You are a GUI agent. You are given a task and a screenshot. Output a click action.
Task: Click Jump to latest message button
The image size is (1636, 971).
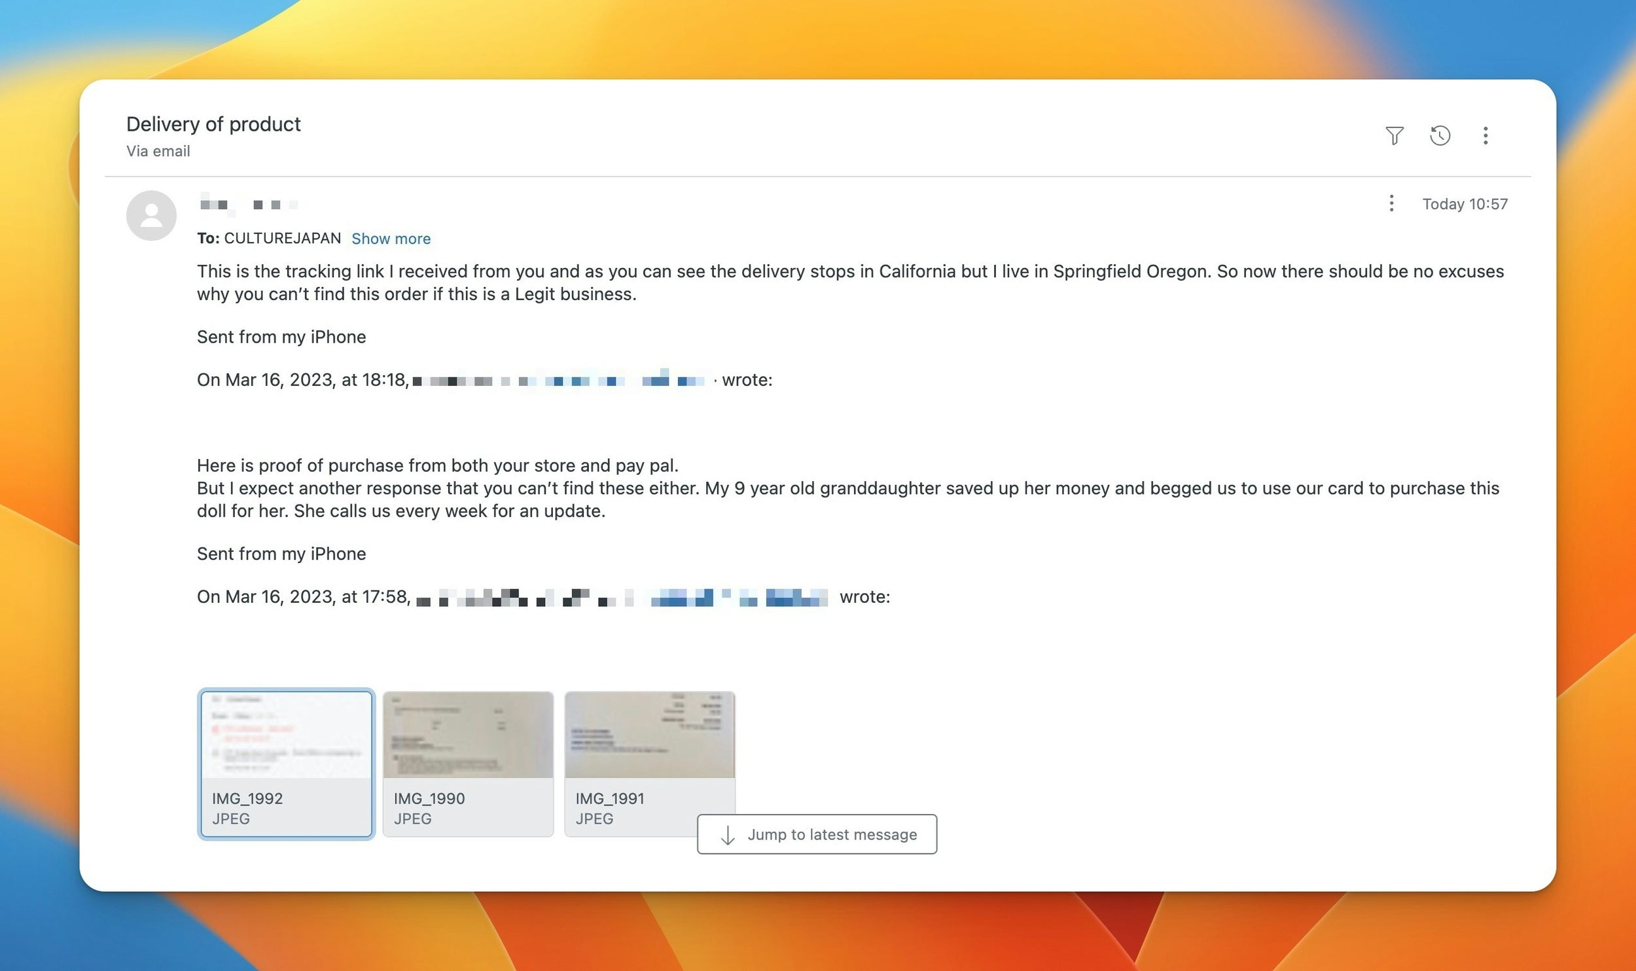[x=816, y=834]
